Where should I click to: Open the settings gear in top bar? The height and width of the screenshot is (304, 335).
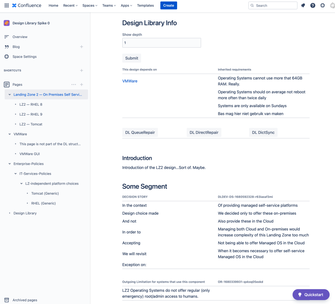click(323, 6)
